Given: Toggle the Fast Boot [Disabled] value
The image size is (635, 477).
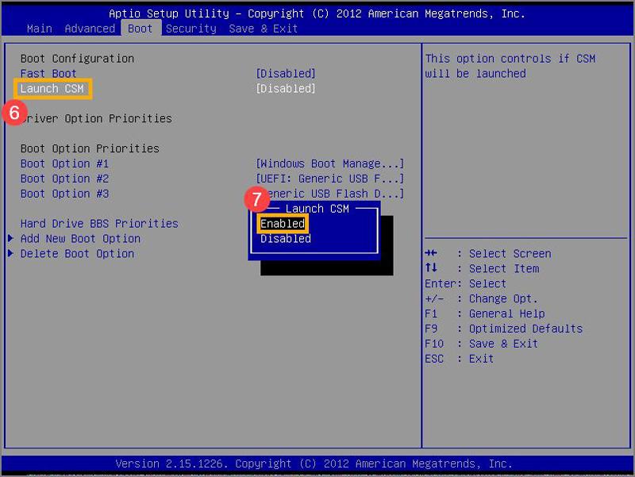Looking at the screenshot, I should pyautogui.click(x=286, y=74).
